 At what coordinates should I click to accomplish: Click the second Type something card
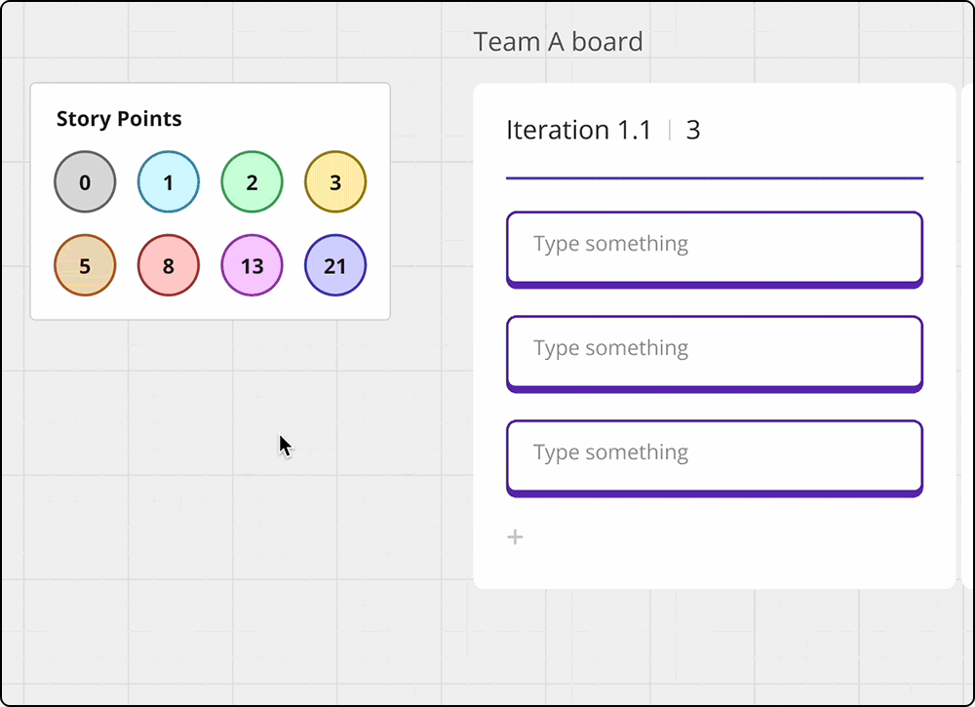[715, 354]
